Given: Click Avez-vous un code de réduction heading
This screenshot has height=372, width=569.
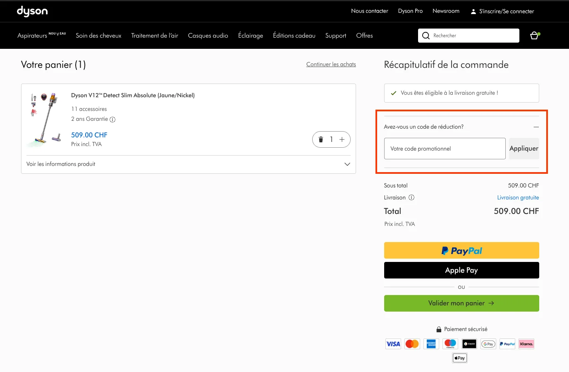Looking at the screenshot, I should tap(423, 127).
